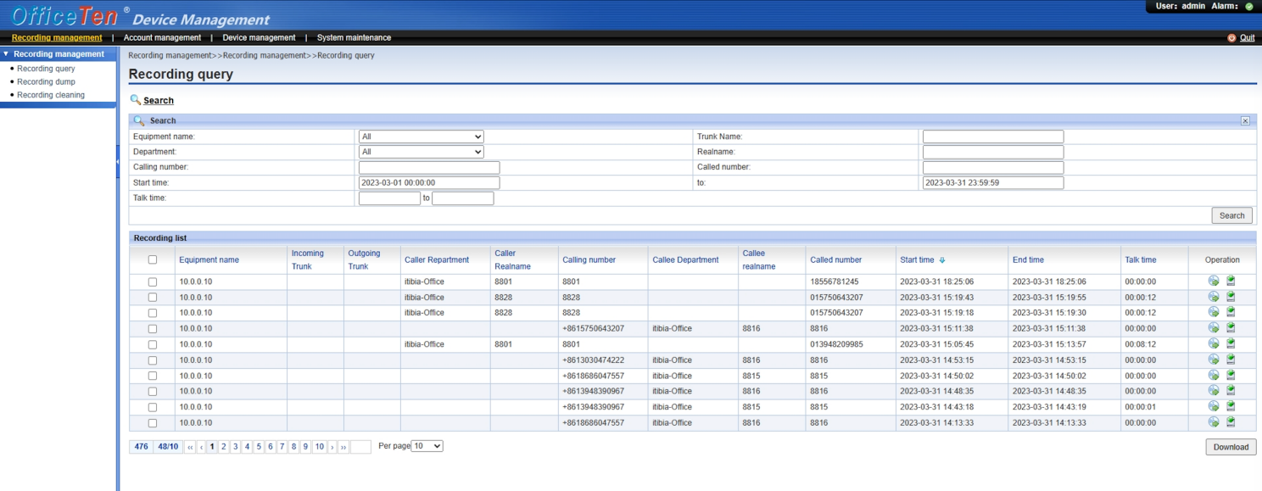
Task: Open the Equipment name dropdown
Action: click(x=421, y=137)
